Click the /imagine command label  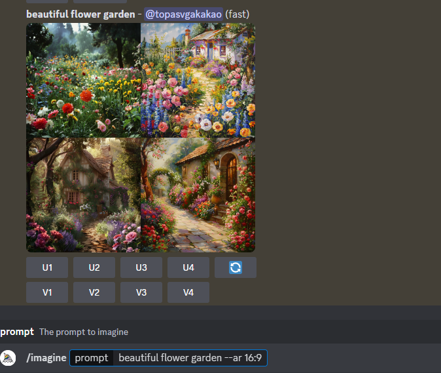(x=46, y=358)
